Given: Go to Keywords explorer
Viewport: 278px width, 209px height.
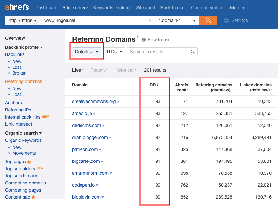Looking at the screenshot, I should 112,8.
